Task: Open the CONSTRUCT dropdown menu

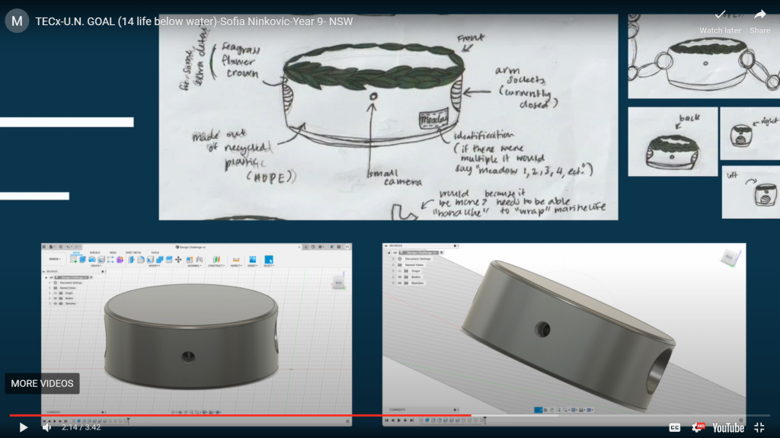Action: 216,266
